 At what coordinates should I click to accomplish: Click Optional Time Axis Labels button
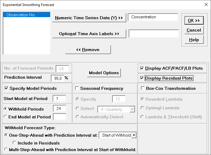(89, 34)
